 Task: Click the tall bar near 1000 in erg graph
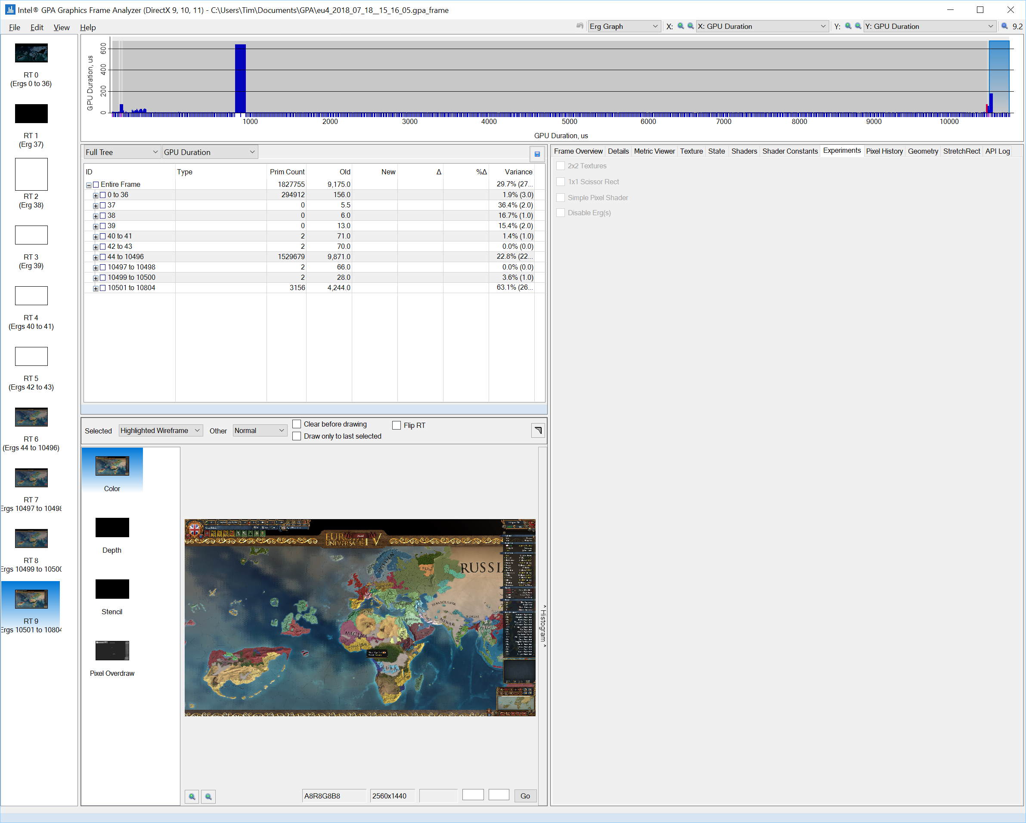click(x=240, y=78)
